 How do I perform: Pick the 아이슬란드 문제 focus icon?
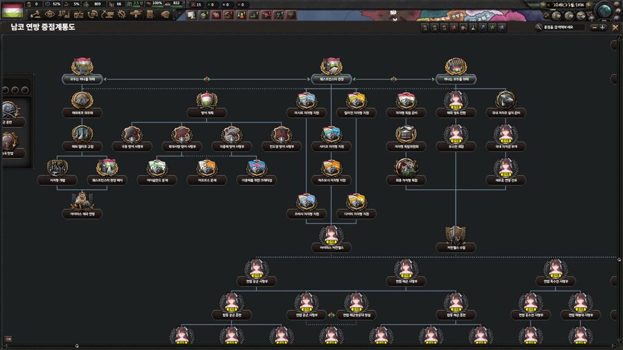tap(157, 167)
